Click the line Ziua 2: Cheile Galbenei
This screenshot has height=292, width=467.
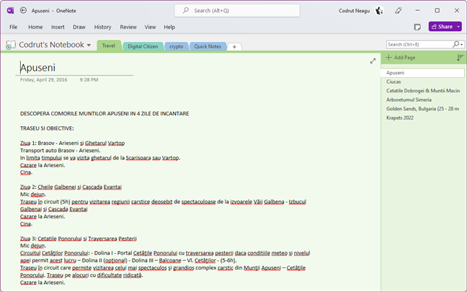(71, 187)
